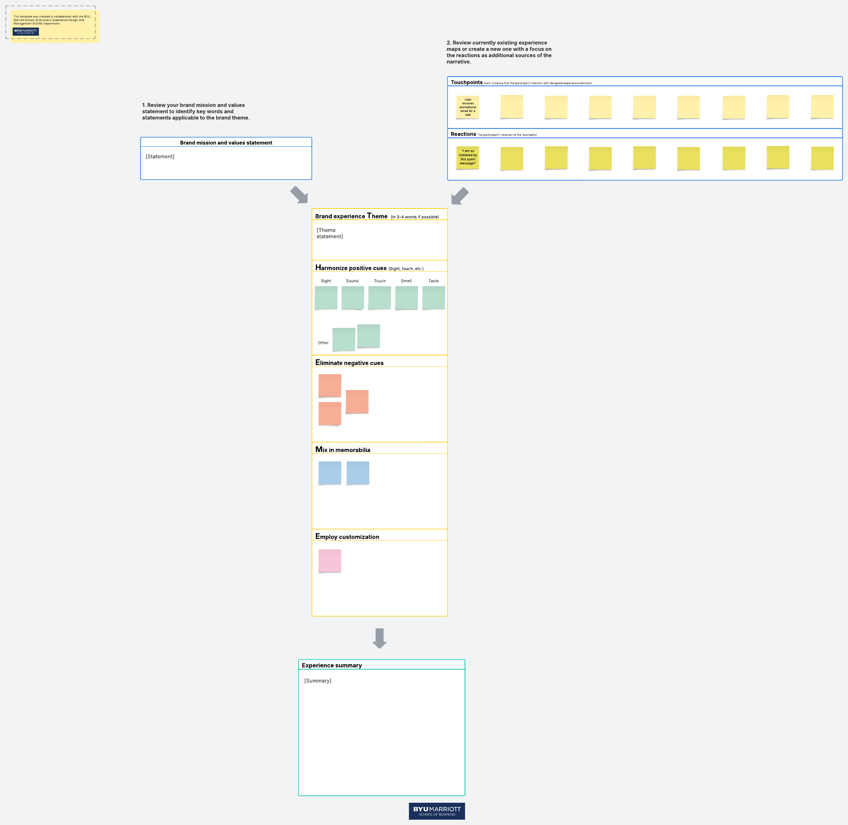848x825 pixels.
Task: Click the green sticky note under Taste
Action: pyautogui.click(x=433, y=298)
